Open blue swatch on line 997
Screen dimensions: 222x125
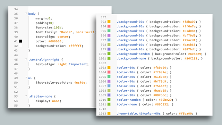coord(109,40)
